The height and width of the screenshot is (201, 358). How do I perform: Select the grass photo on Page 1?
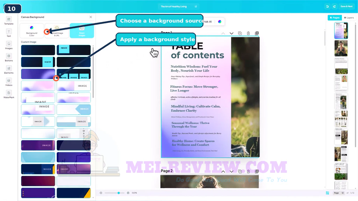click(x=245, y=97)
